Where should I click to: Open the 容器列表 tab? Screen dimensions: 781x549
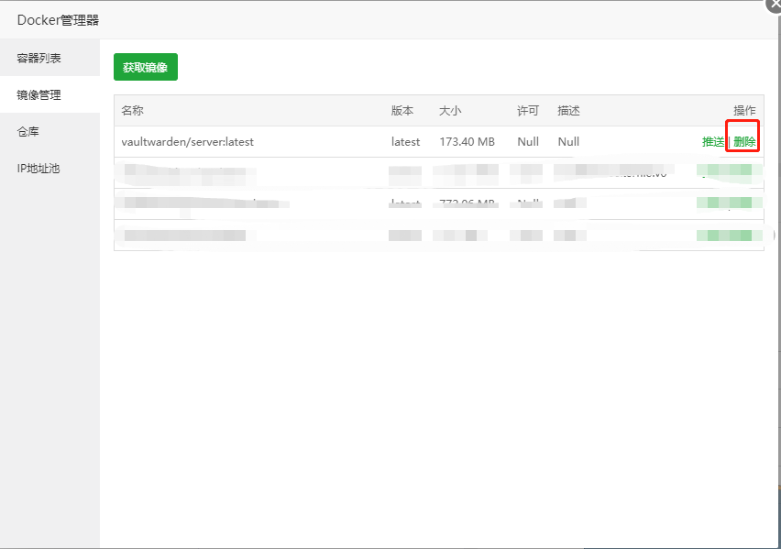click(x=39, y=58)
